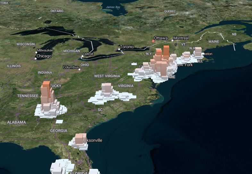This screenshot has height=174, width=252.
Task: Click the Montreal city dot marker
Action: [172, 40]
